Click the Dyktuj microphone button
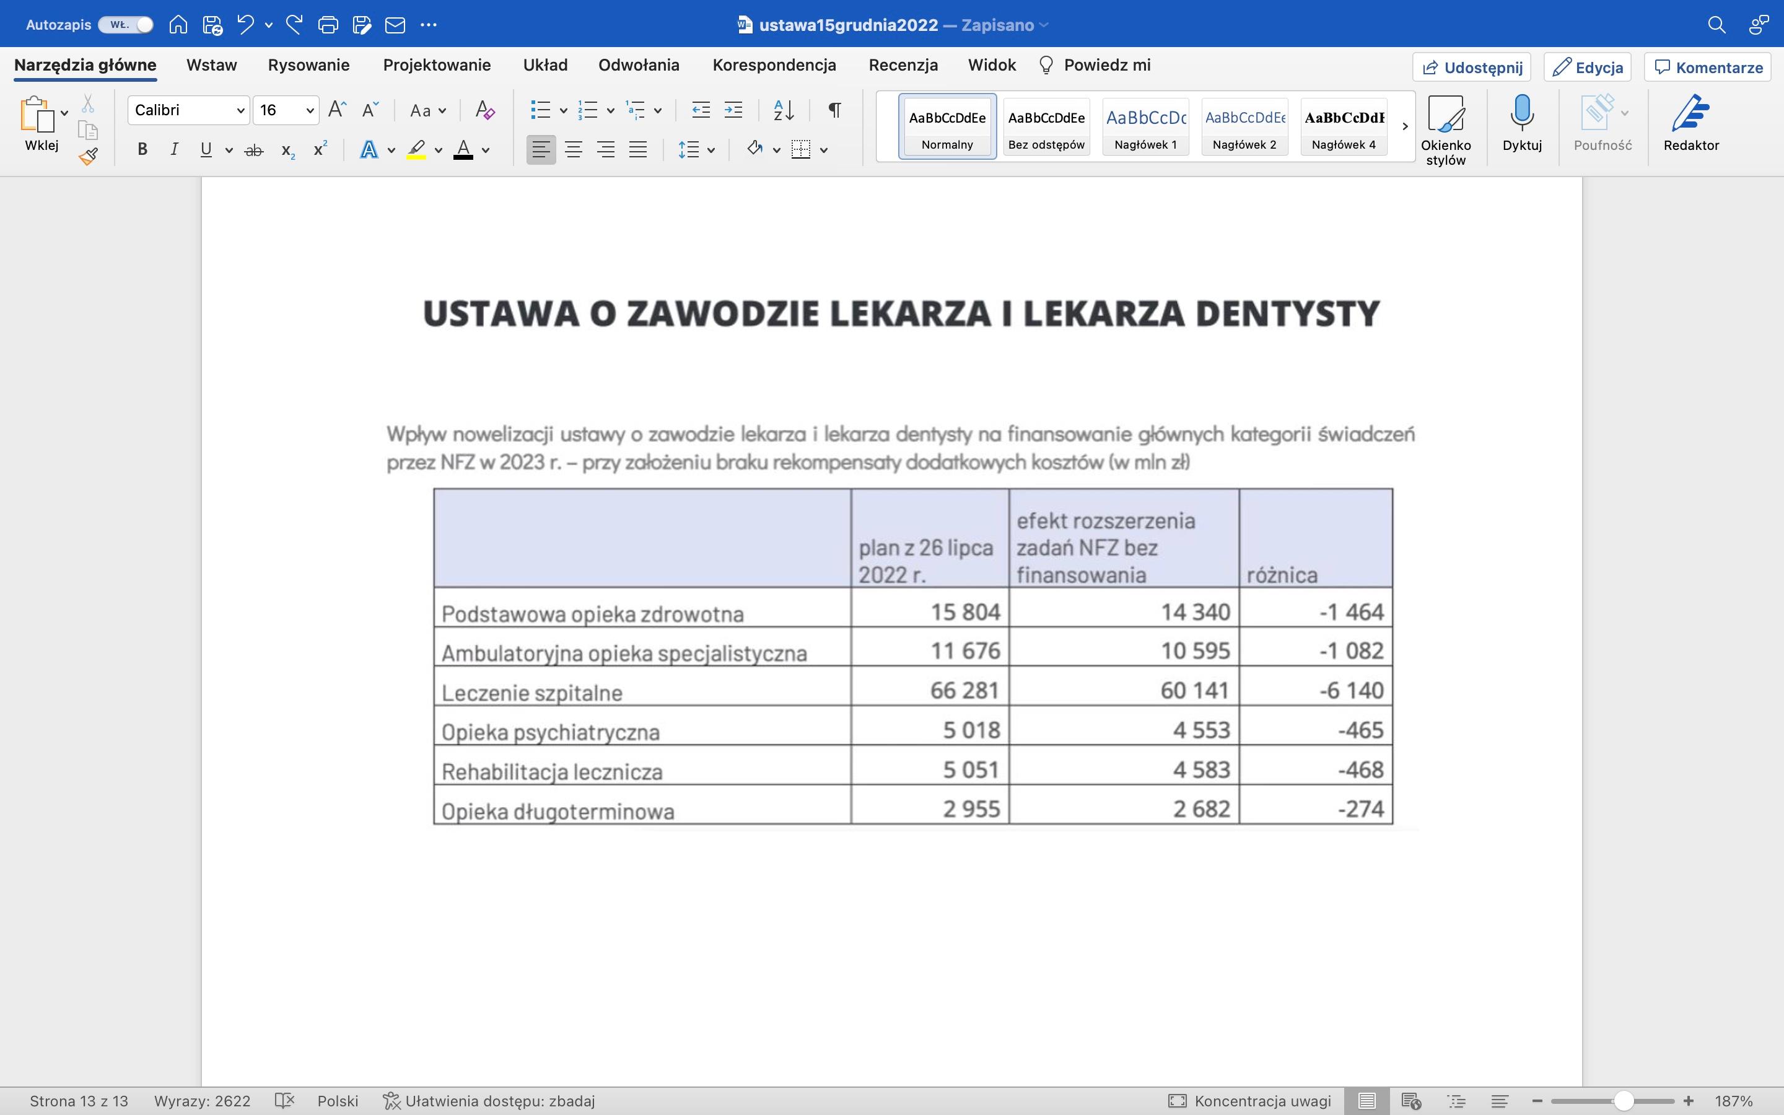Viewport: 1784px width, 1115px height. pos(1521,123)
